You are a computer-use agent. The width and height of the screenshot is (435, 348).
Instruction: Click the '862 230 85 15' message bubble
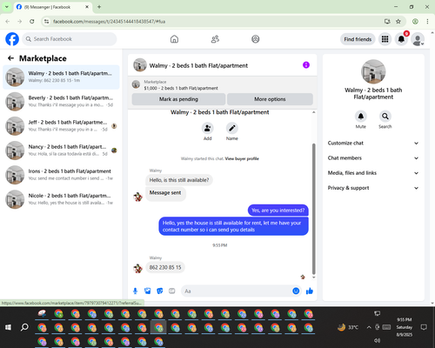[165, 267]
